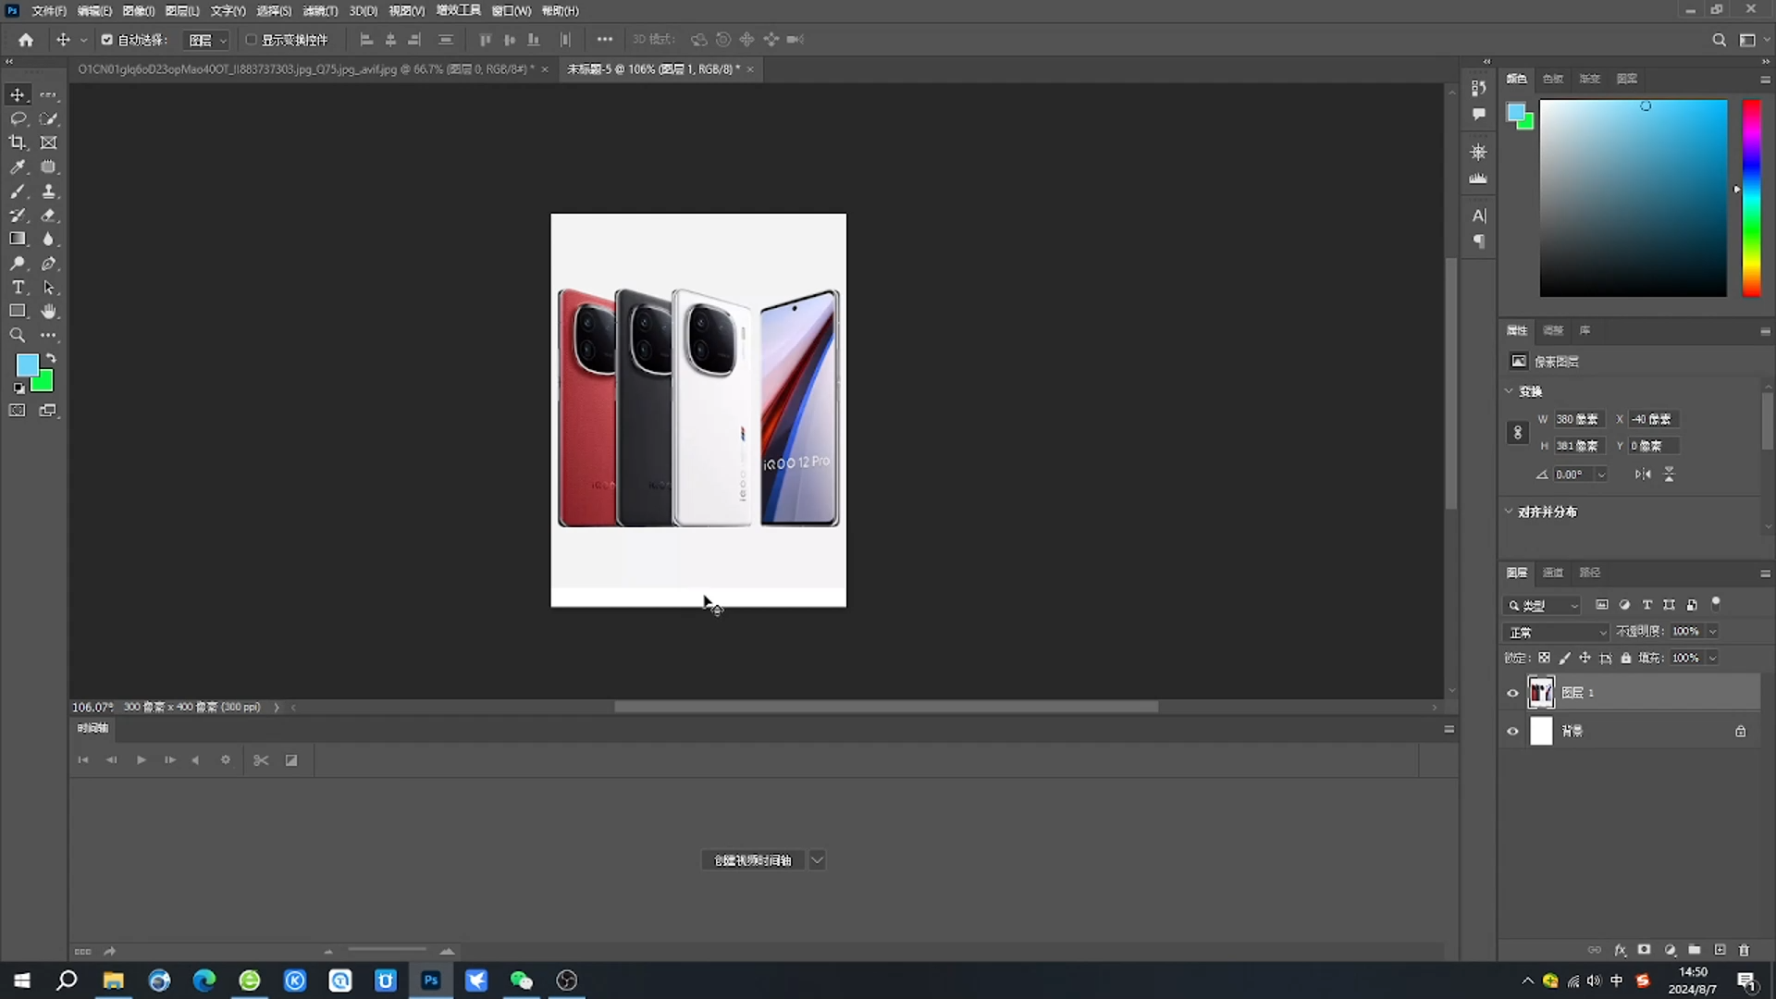
Task: Select the Frame tool
Action: click(49, 142)
